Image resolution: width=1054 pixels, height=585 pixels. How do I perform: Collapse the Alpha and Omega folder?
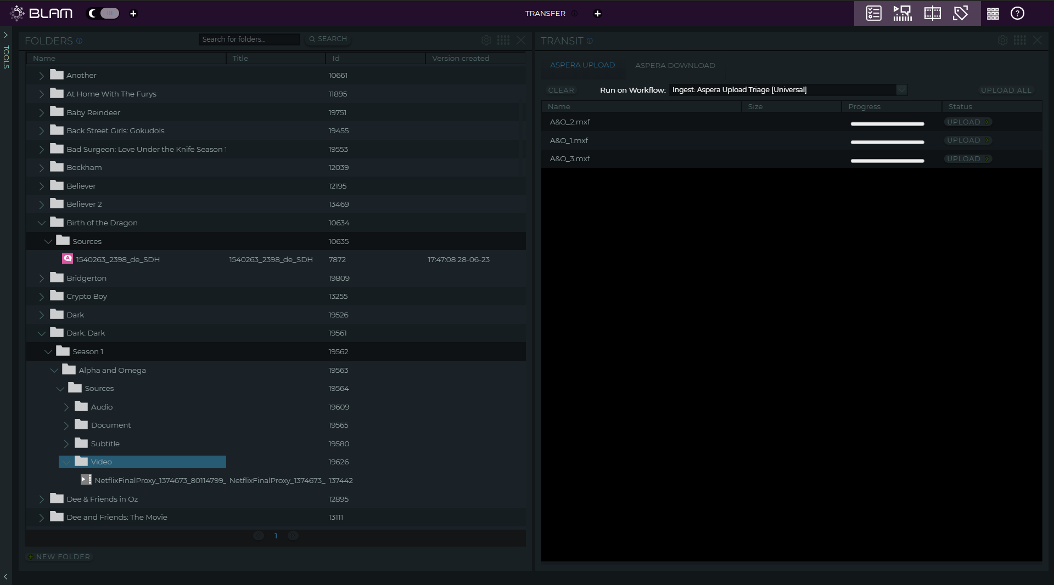54,370
